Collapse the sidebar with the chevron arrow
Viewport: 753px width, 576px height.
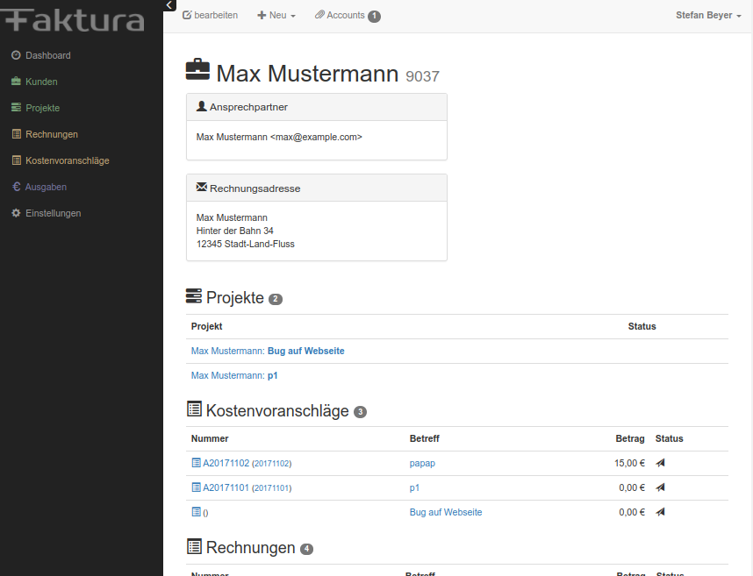[x=169, y=5]
